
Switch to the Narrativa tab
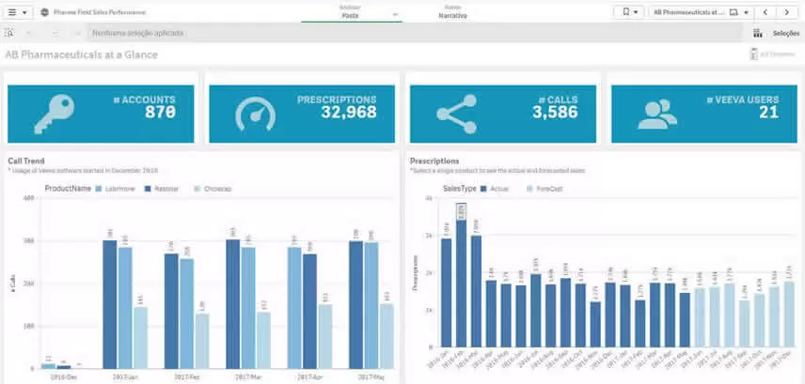pyautogui.click(x=452, y=12)
